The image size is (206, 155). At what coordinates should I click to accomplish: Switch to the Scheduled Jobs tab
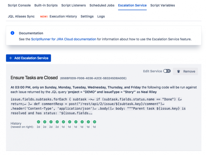click(x=102, y=5)
